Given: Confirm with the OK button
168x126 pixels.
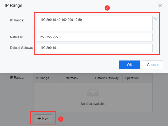Looking at the screenshot, I should click(x=129, y=65).
